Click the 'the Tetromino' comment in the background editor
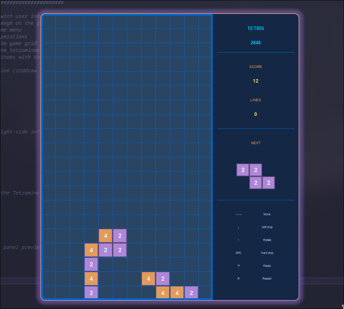 coord(20,193)
